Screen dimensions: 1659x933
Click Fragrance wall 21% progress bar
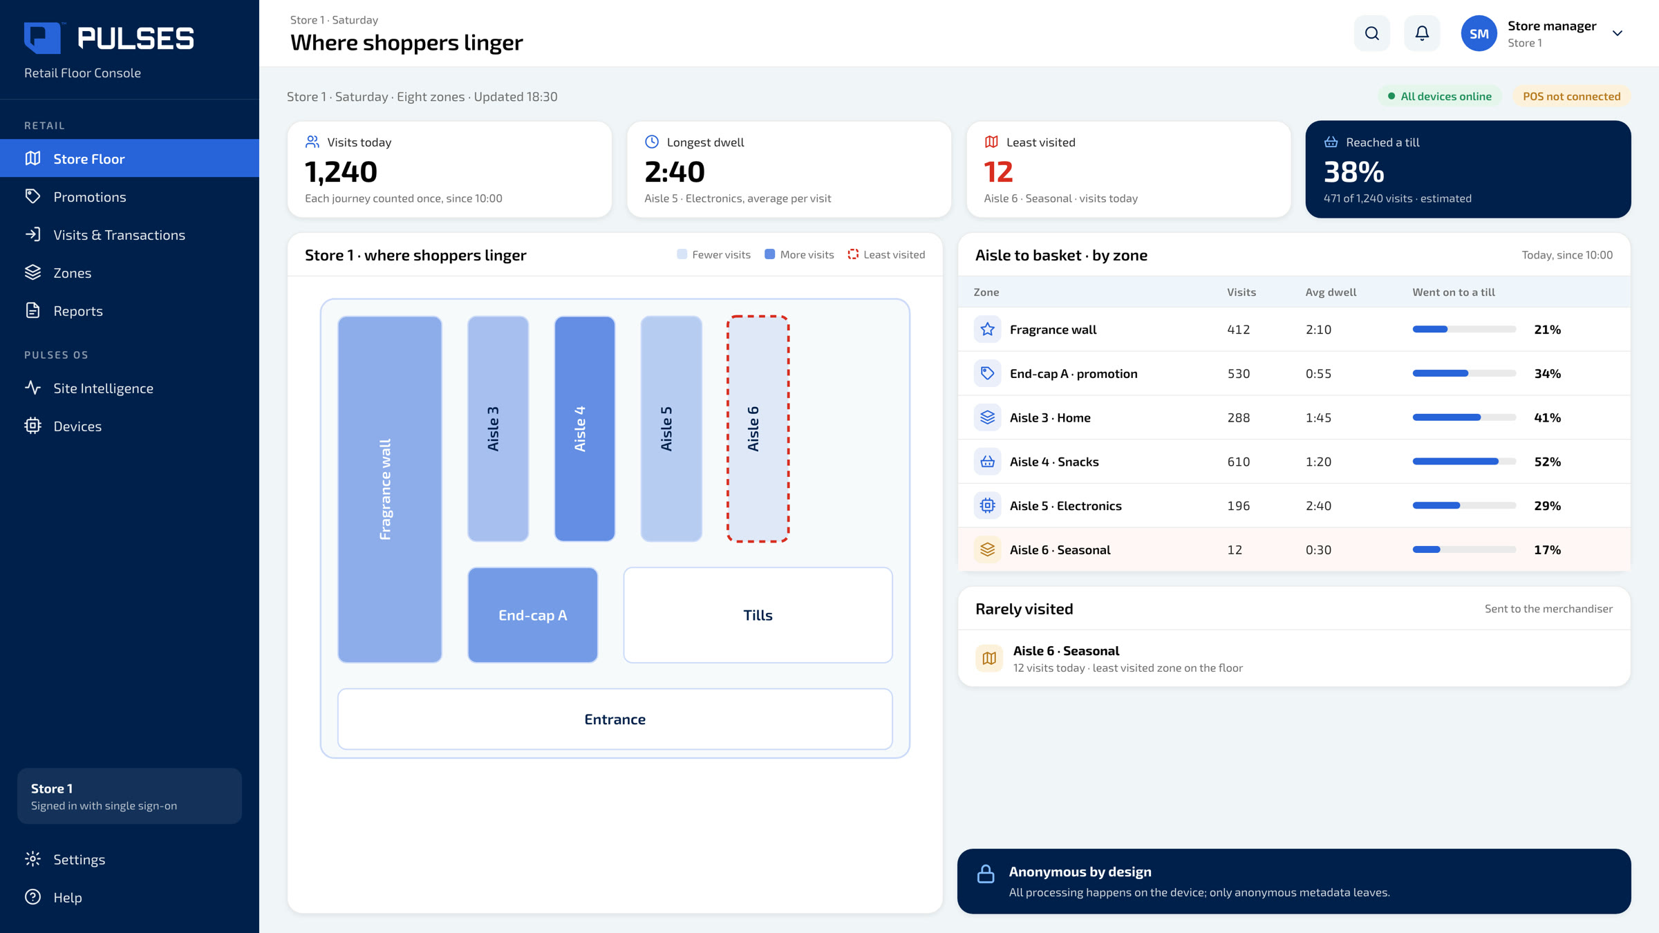[1464, 329]
